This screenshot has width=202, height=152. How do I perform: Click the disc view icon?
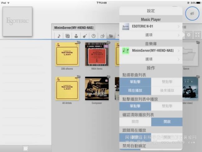point(189,35)
